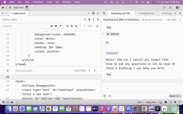This screenshot has width=183, height=114.
Task: Open Claude 3.5 Sonnet model dropdown
Action: (153, 20)
